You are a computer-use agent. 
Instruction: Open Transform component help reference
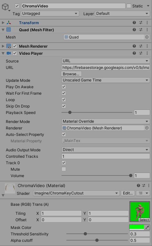(x=134, y=23)
